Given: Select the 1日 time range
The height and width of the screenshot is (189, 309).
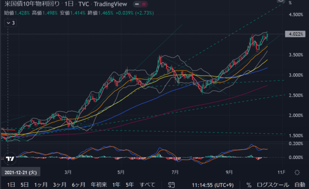Looking at the screenshot, I should point(11,185).
